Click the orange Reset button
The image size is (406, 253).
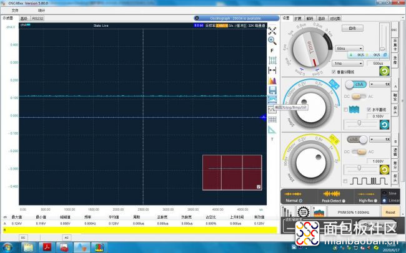click(390, 212)
